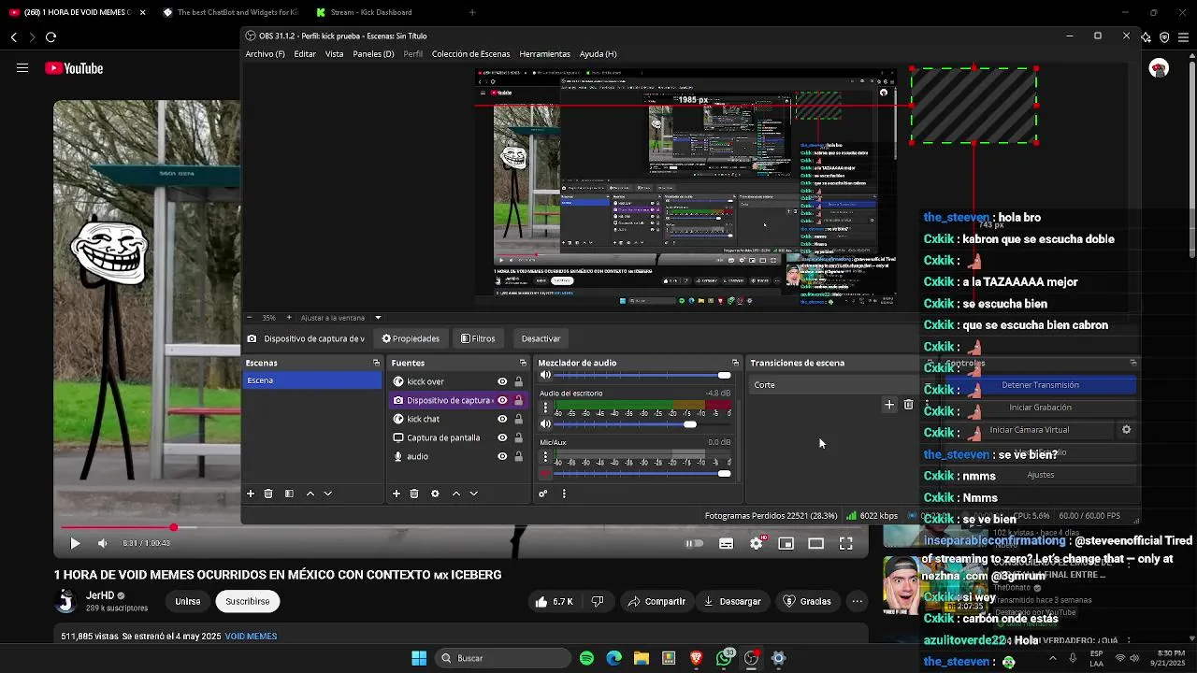Open the Ayuda menu in OBS
This screenshot has width=1197, height=673.
pos(598,54)
